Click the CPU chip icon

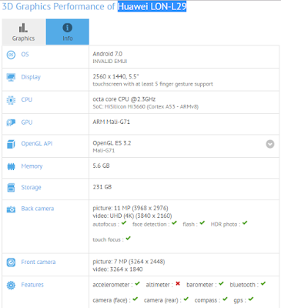click(x=11, y=100)
